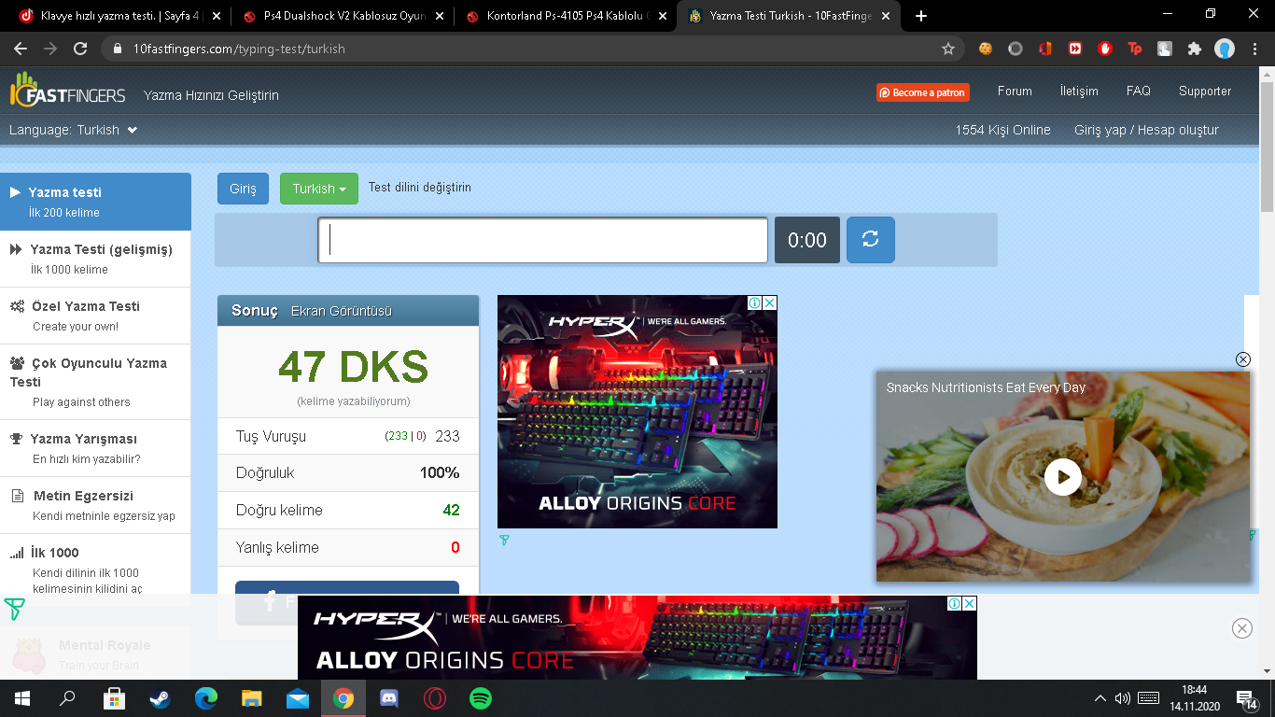Click Giriş yap / Hesap oluştur
The height and width of the screenshot is (717, 1275).
pyautogui.click(x=1146, y=130)
